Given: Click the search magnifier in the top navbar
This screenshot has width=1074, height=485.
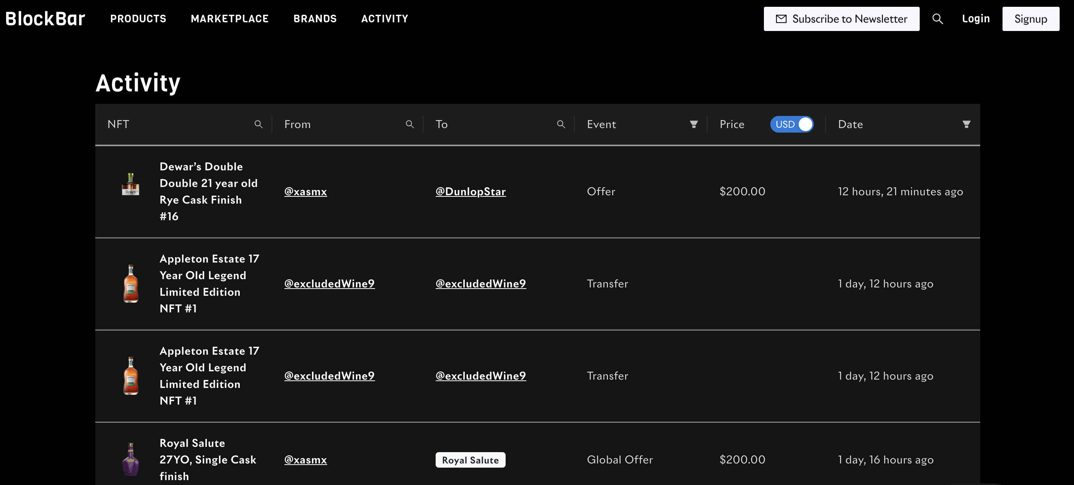Looking at the screenshot, I should coord(937,19).
